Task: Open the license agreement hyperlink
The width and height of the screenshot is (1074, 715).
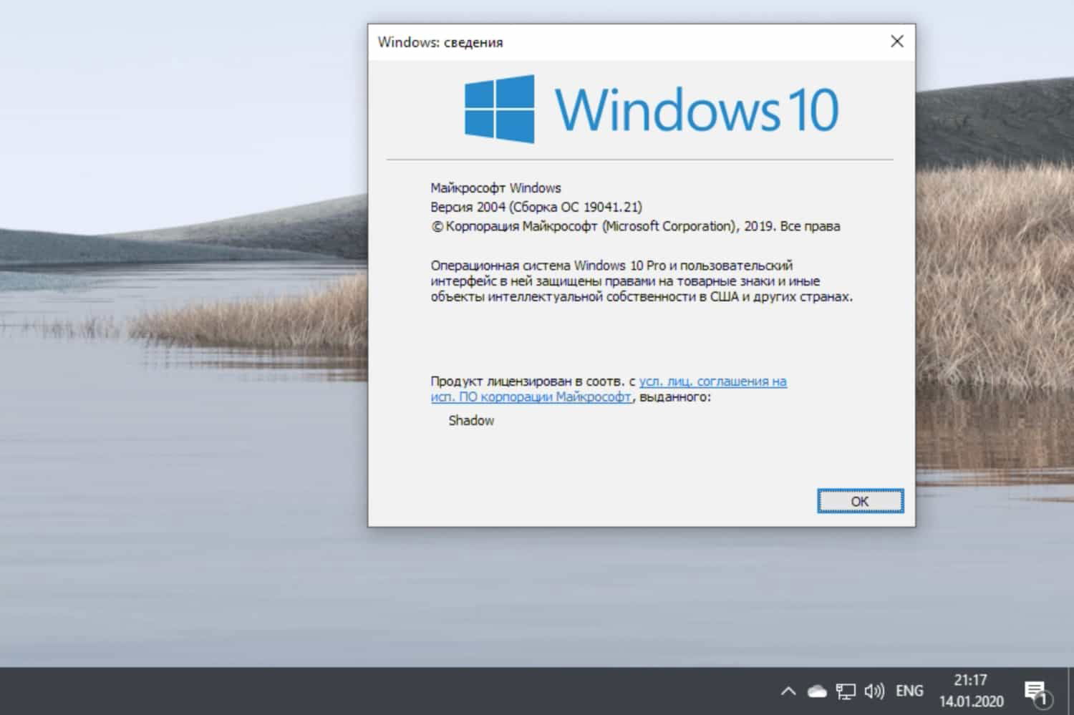Action: 712,381
